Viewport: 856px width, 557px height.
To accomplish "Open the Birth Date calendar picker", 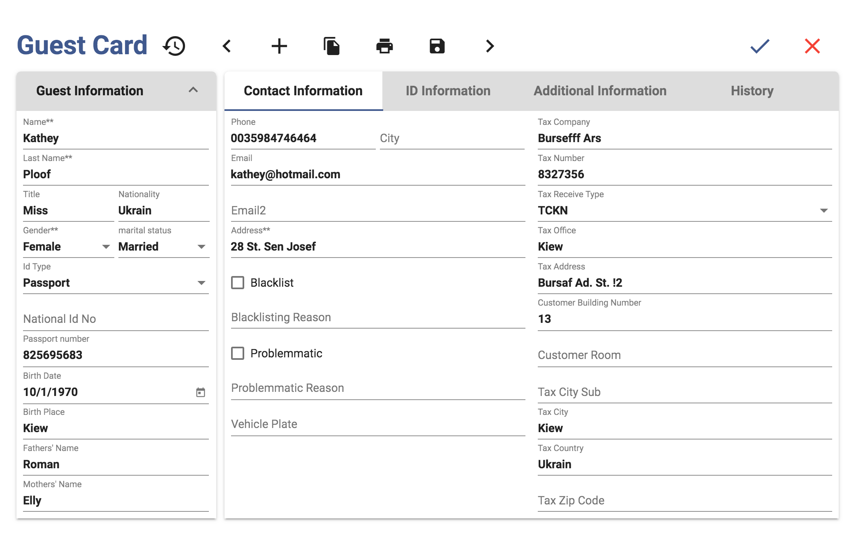I will point(201,392).
